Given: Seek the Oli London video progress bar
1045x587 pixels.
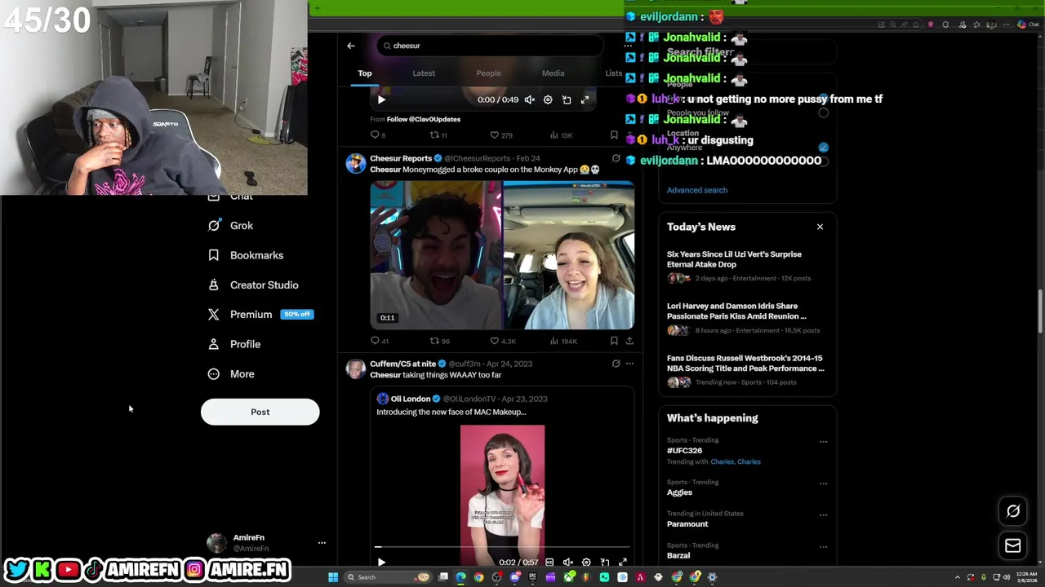Looking at the screenshot, I should pos(502,547).
